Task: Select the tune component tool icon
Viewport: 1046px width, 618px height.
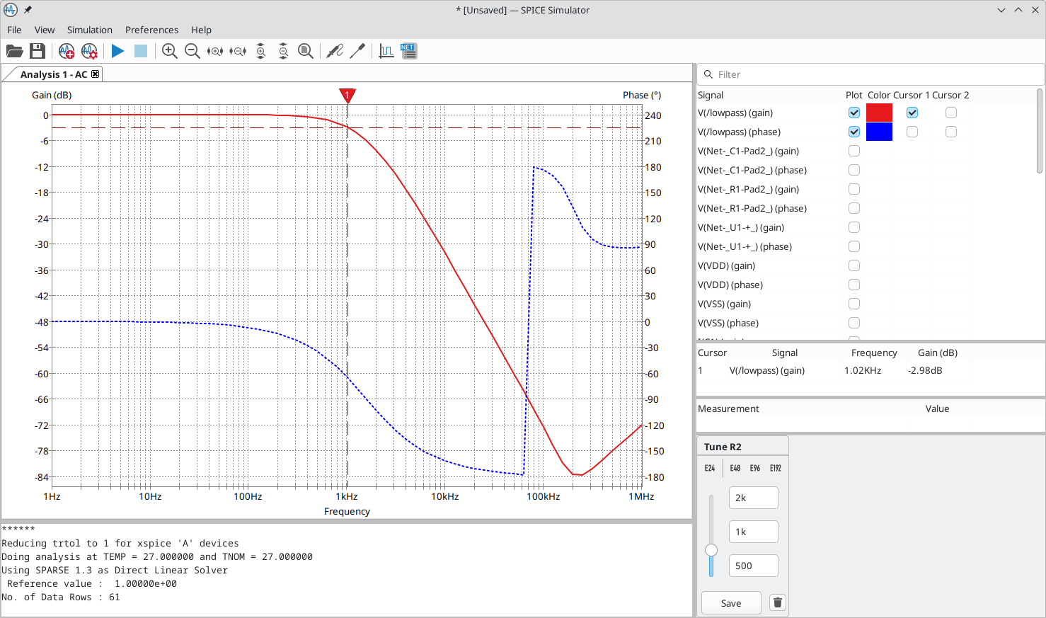Action: 357,51
